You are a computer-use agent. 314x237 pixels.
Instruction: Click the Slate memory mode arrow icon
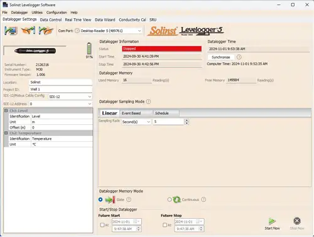[x=110, y=200]
